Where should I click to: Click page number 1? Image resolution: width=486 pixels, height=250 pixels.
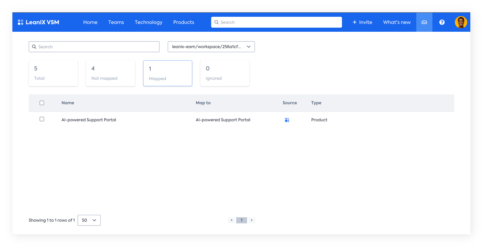coord(242,220)
